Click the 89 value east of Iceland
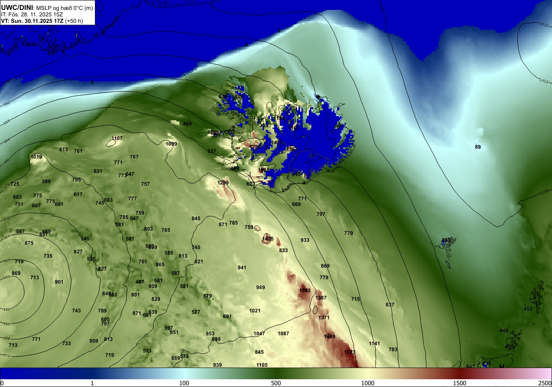The width and height of the screenshot is (552, 387). click(x=478, y=147)
